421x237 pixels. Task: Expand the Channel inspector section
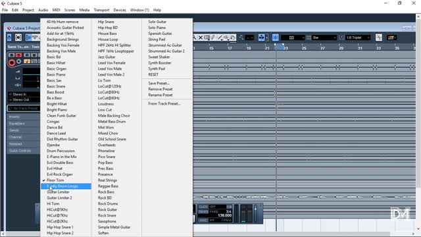click(x=24, y=137)
